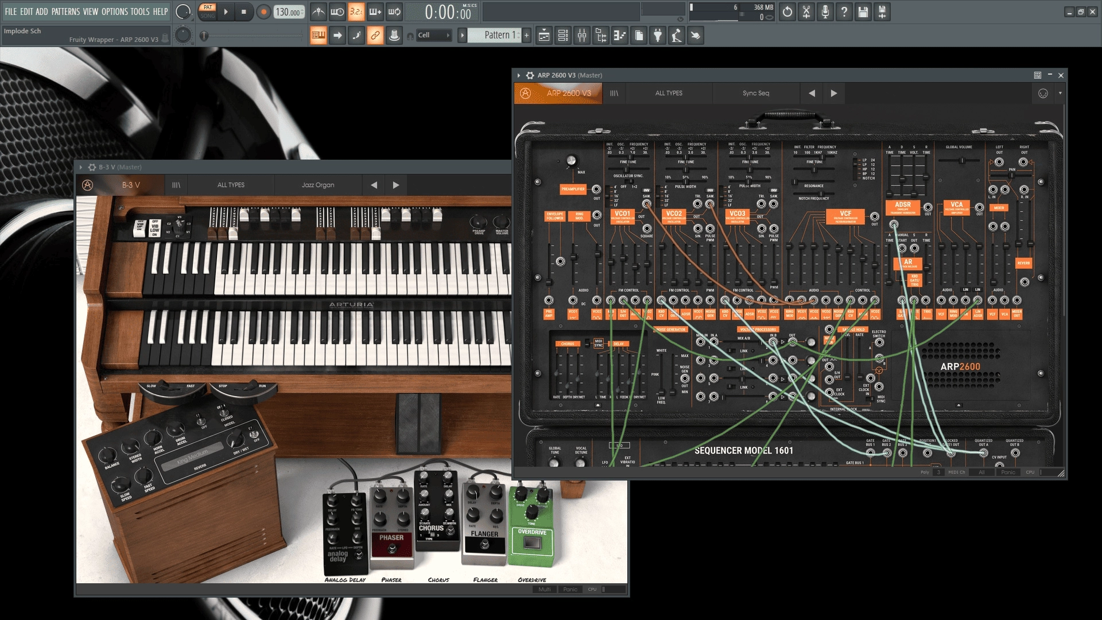Open the EDIT menu

pos(26,11)
